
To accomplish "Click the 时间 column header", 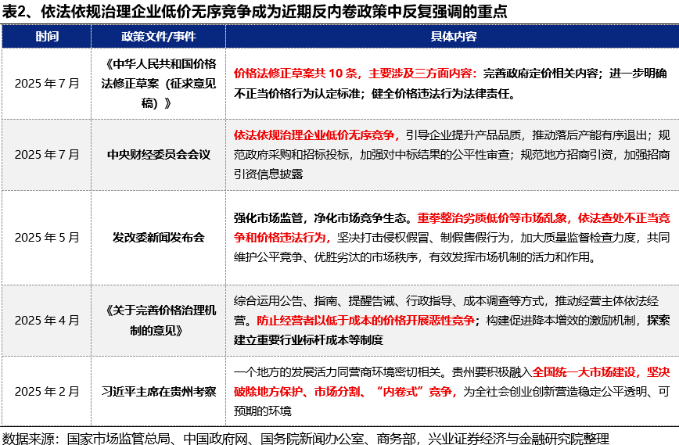I will click(47, 36).
